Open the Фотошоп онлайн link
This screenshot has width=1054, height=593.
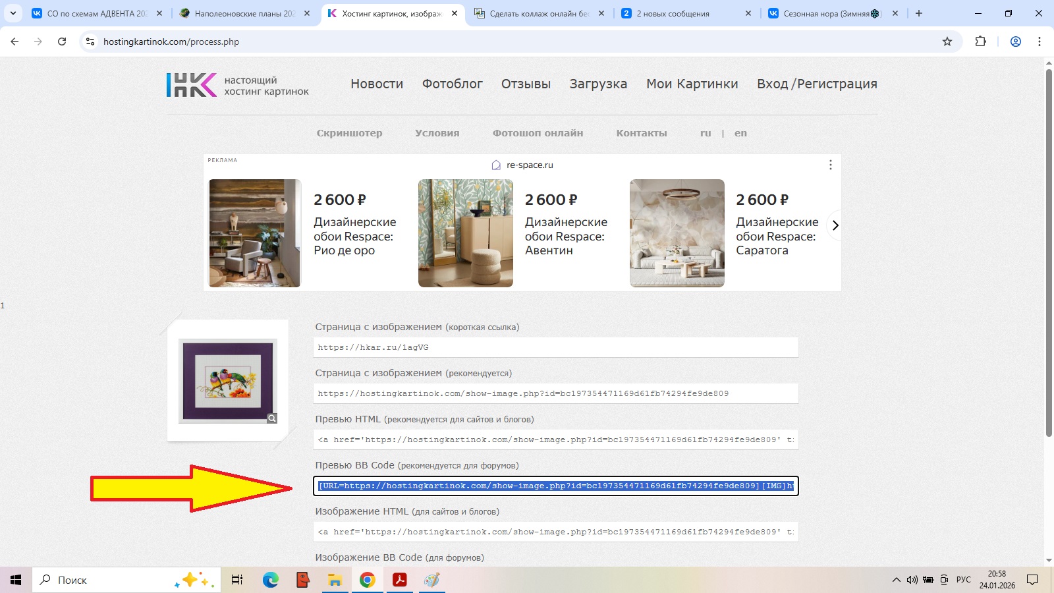pos(538,133)
